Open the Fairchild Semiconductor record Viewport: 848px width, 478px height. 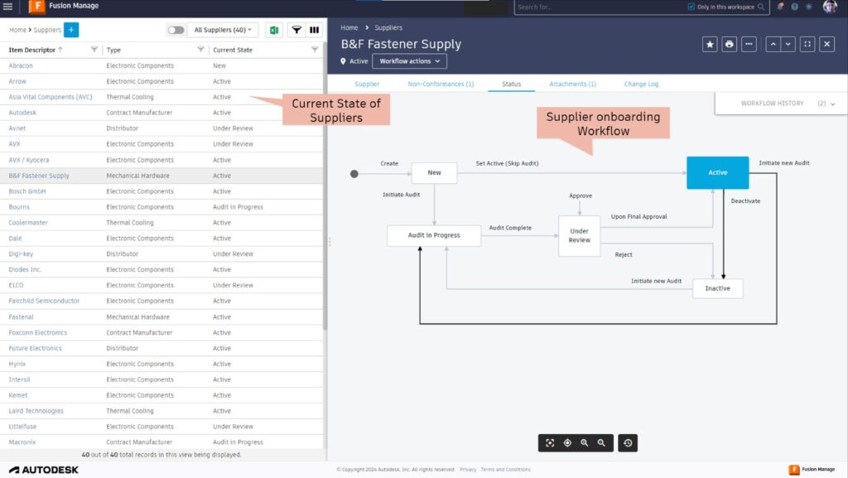pyautogui.click(x=44, y=301)
